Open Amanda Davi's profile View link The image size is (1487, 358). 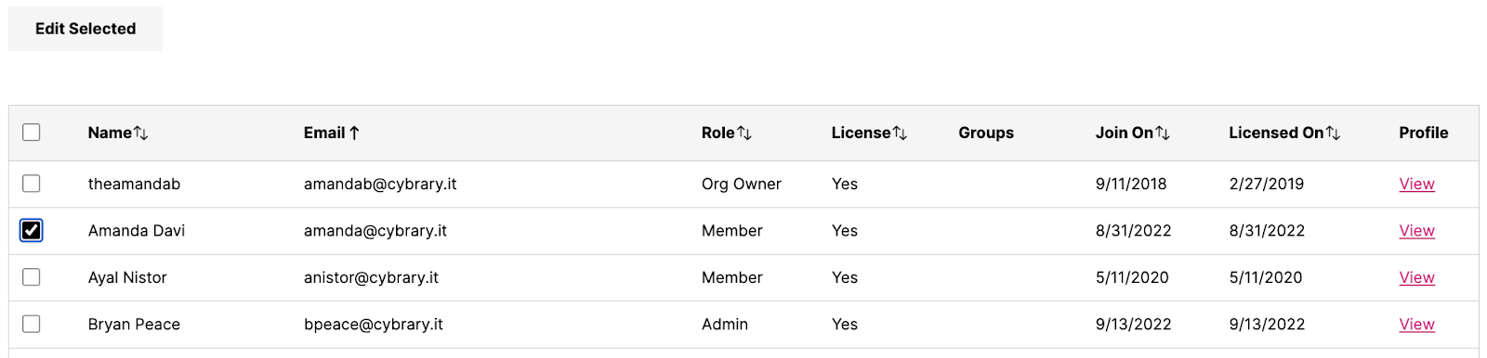click(x=1416, y=231)
